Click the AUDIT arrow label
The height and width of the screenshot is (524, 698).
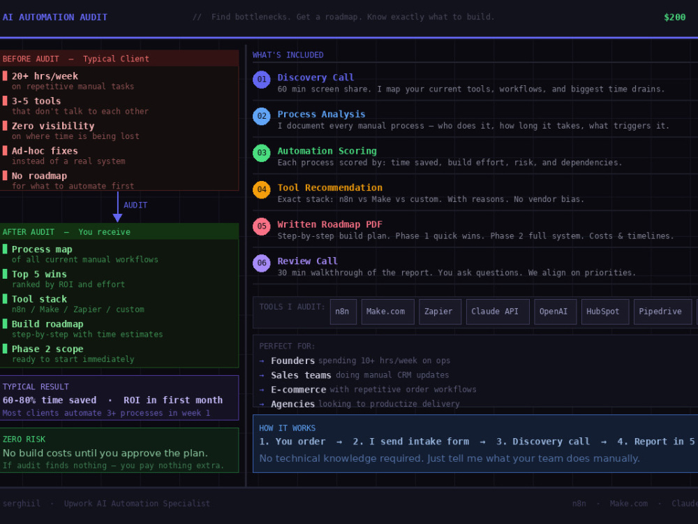135,205
